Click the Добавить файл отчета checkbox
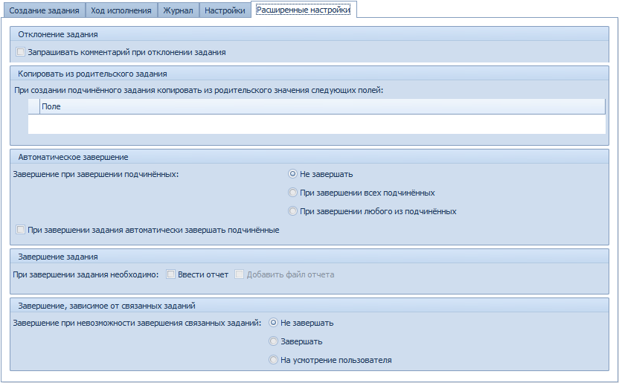This screenshot has height=383, width=619. [x=240, y=274]
